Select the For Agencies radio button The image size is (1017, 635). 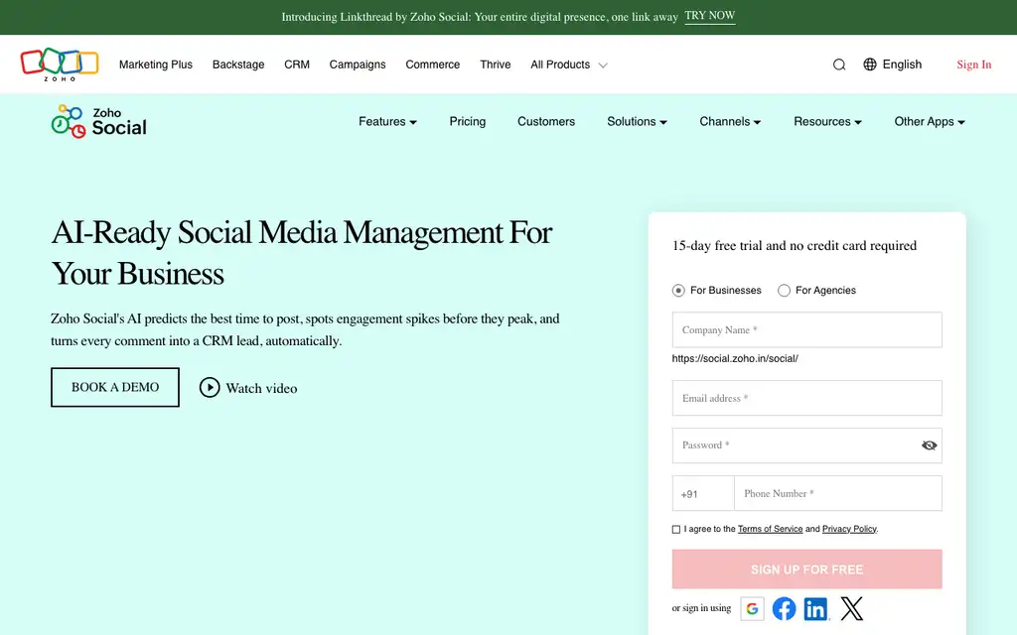785,291
